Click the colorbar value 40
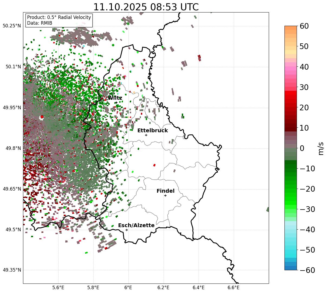 (304, 67)
